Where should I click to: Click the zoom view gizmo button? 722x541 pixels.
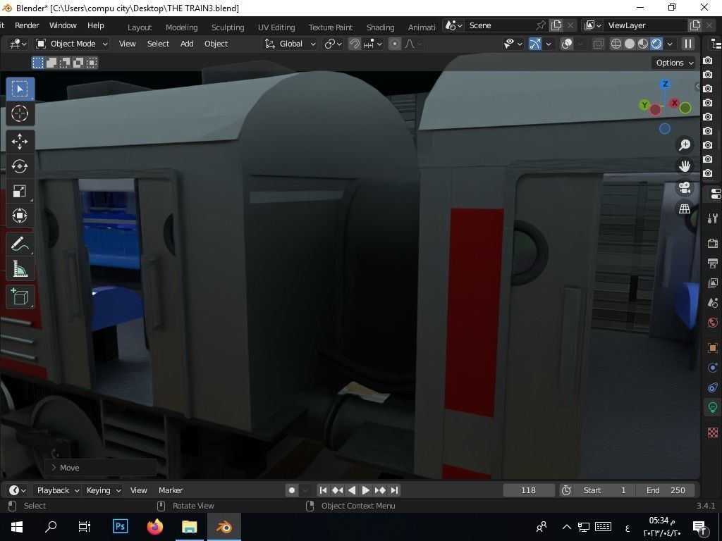click(685, 145)
